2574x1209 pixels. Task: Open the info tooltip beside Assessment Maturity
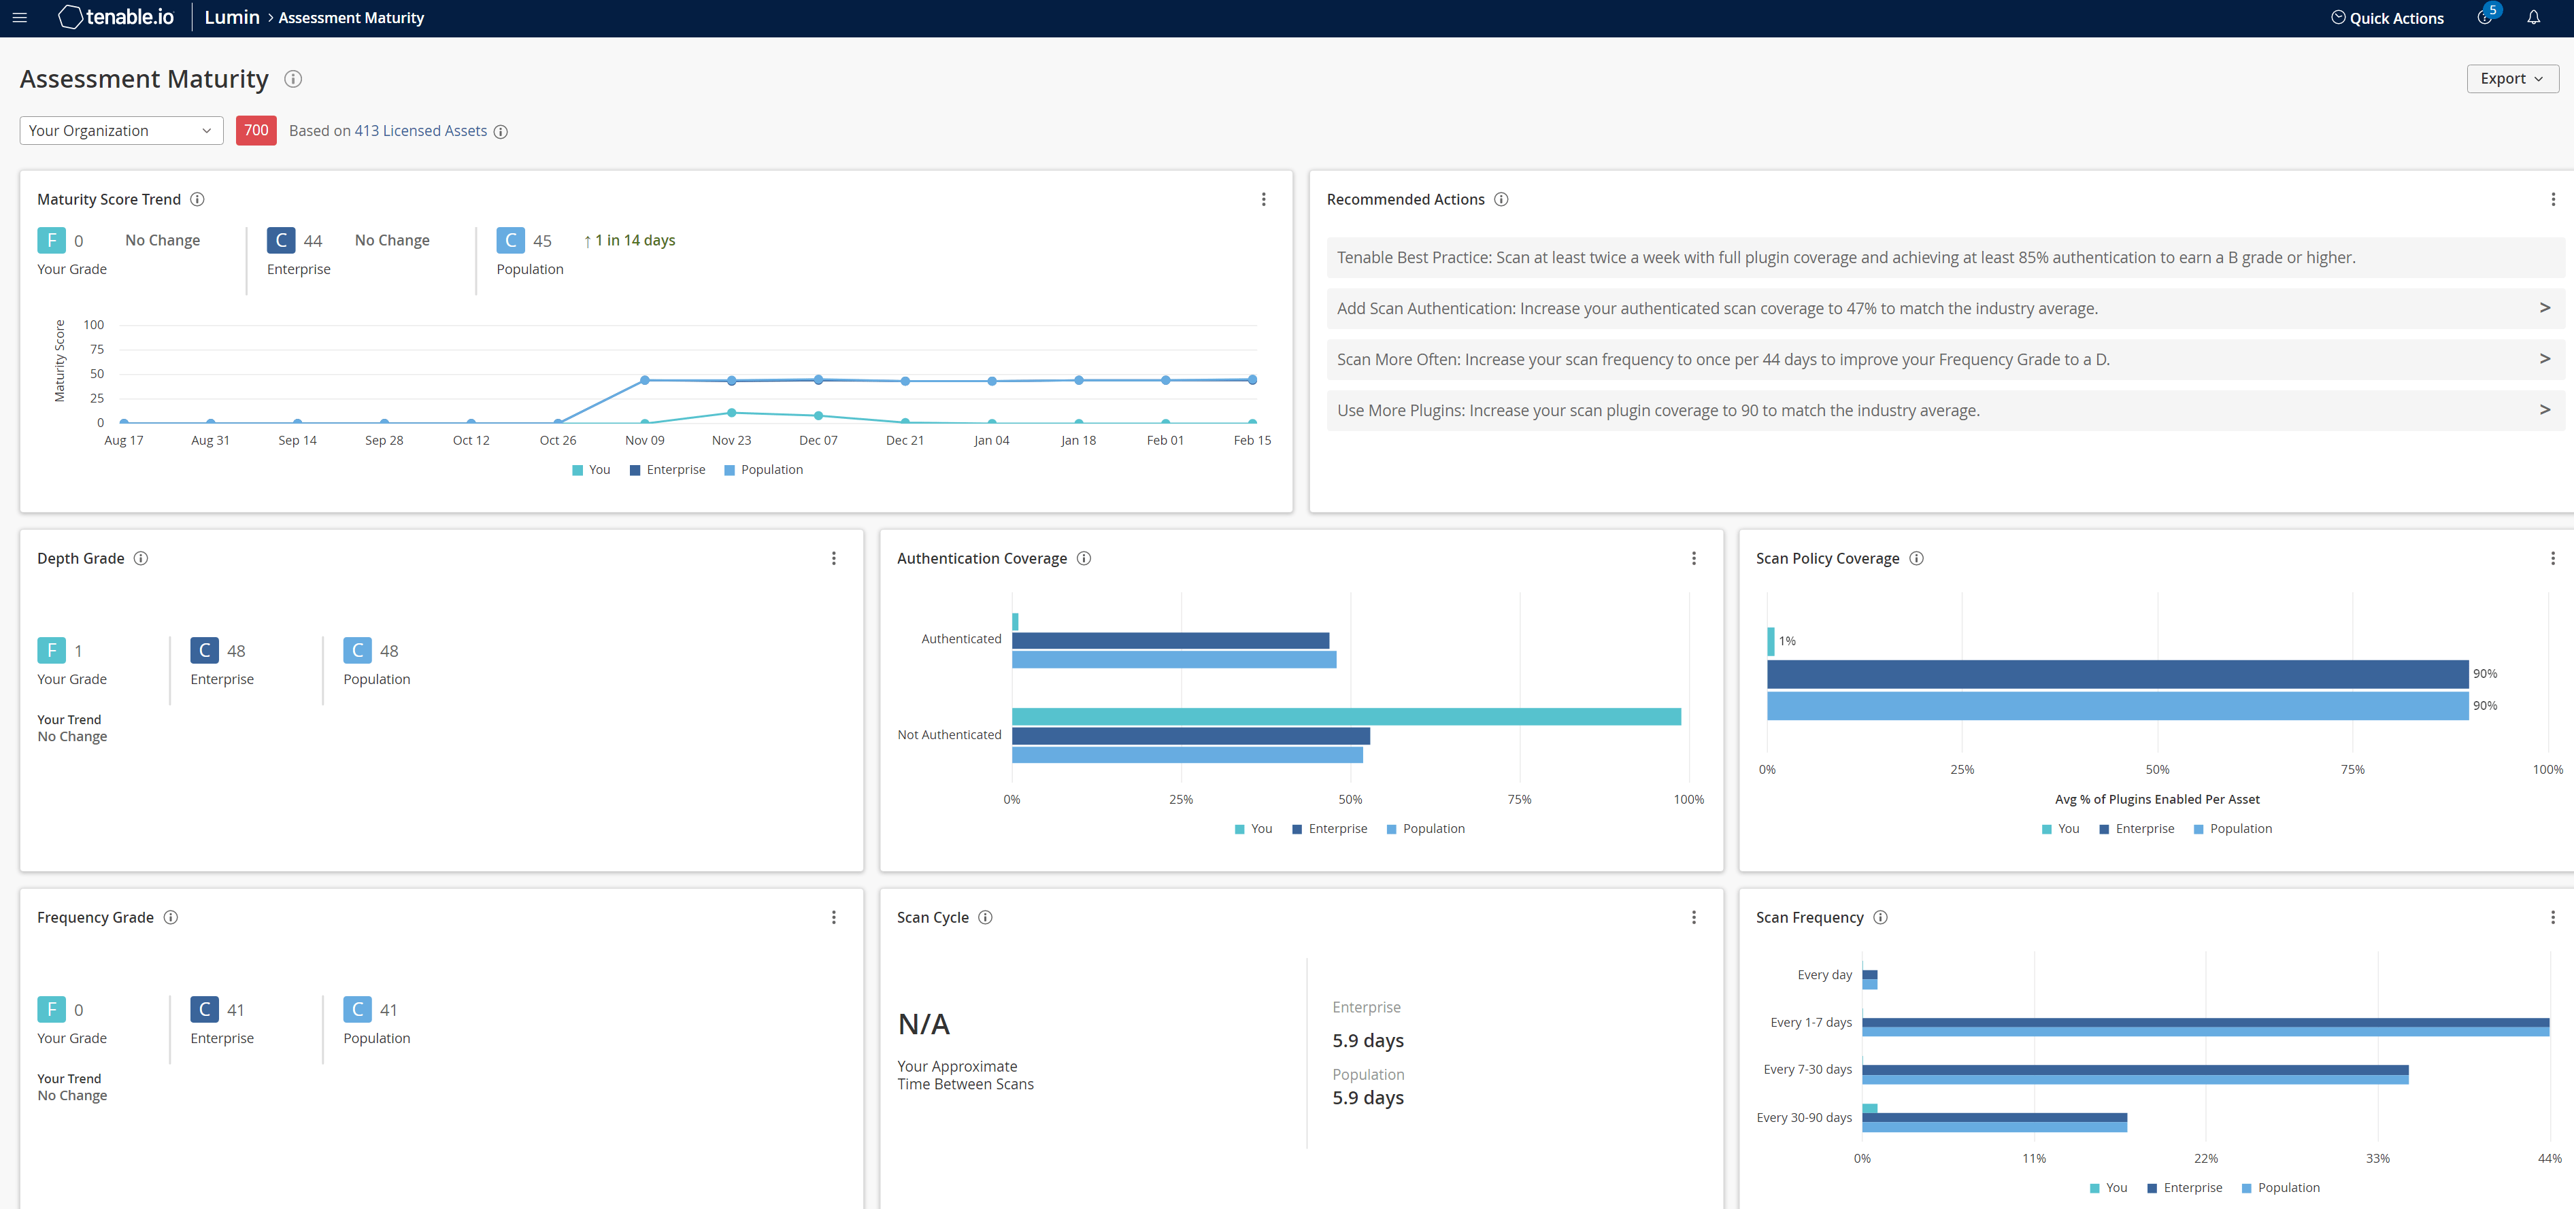click(x=292, y=79)
